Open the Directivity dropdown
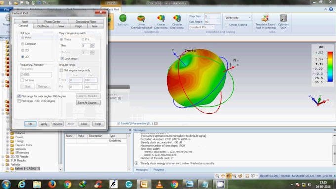This screenshot has height=189, width=336. (x=238, y=18)
